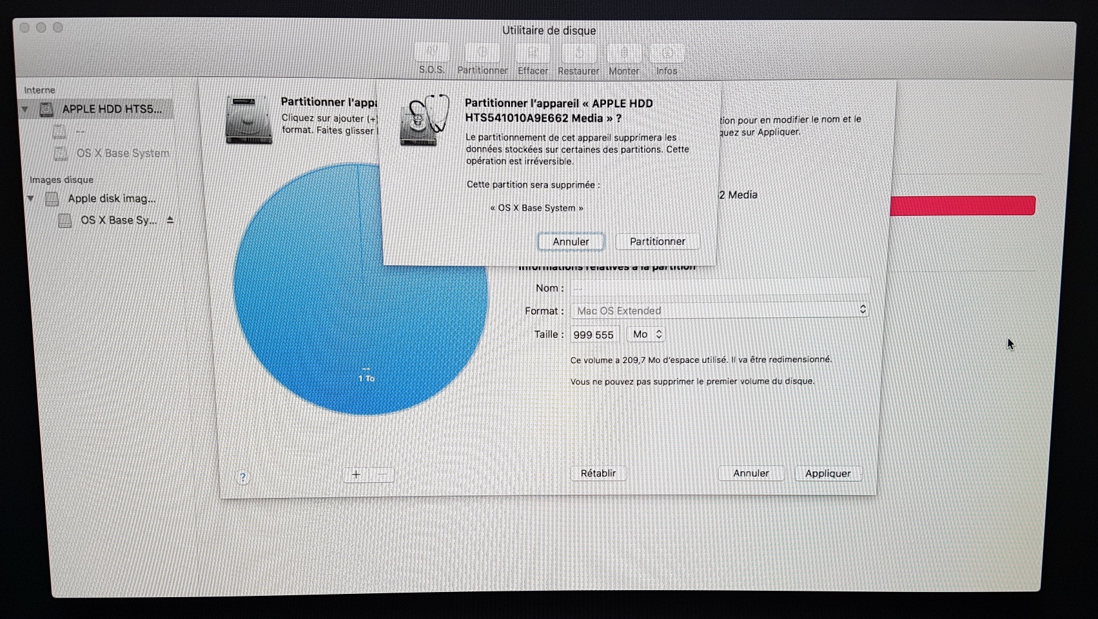Viewport: 1098px width, 619px height.
Task: Collapse the Apple disk image disclosure triangle
Action: tap(30, 198)
